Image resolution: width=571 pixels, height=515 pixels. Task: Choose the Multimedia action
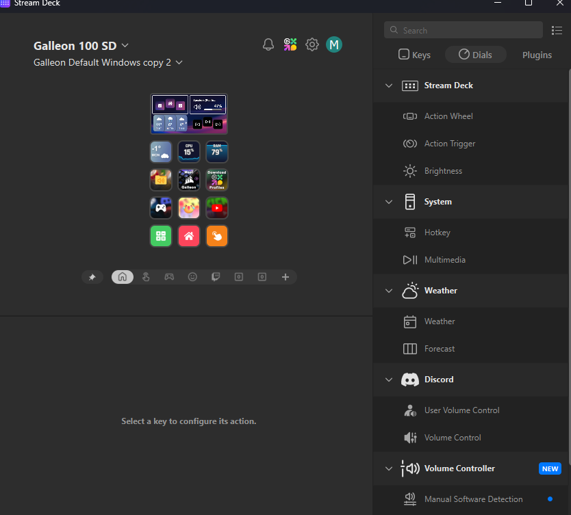(444, 260)
